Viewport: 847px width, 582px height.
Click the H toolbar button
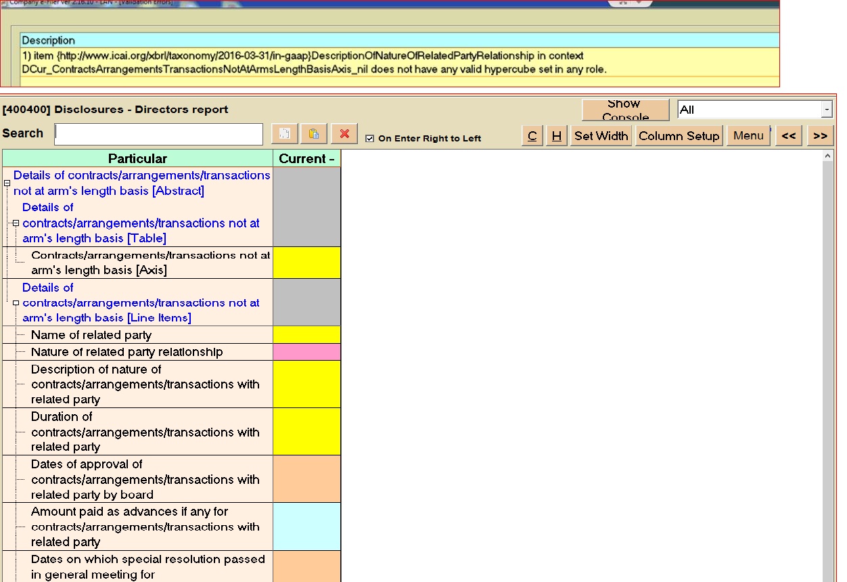[556, 136]
